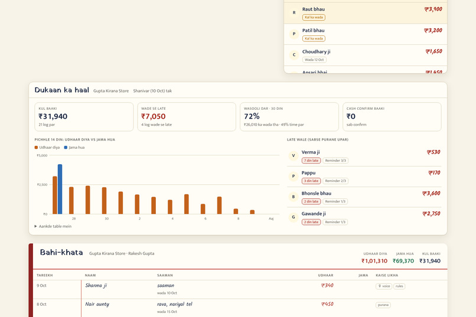
Task: Click the ₹1,650 amount for Choudhary ji
Action: tap(434, 51)
